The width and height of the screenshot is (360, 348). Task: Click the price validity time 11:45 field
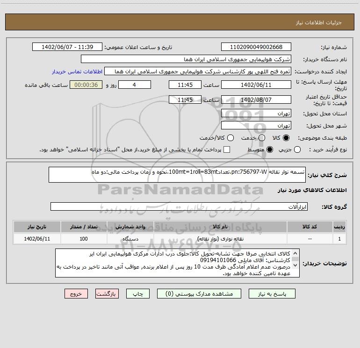click(185, 99)
